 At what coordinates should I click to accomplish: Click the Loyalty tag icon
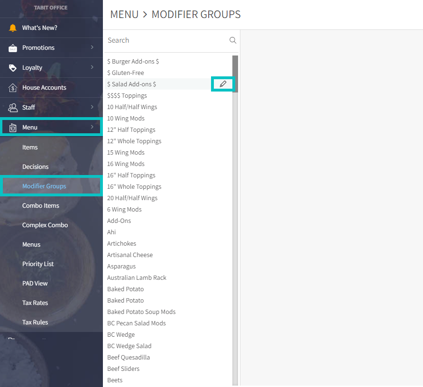13,68
